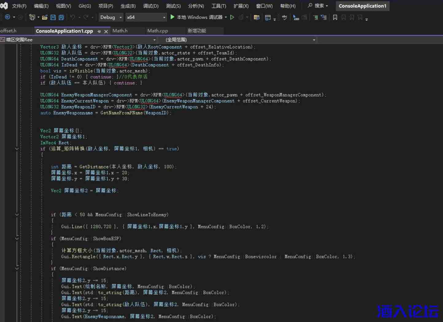
Task: Collapse the ShowBoxESP if block
Action: 17,238
